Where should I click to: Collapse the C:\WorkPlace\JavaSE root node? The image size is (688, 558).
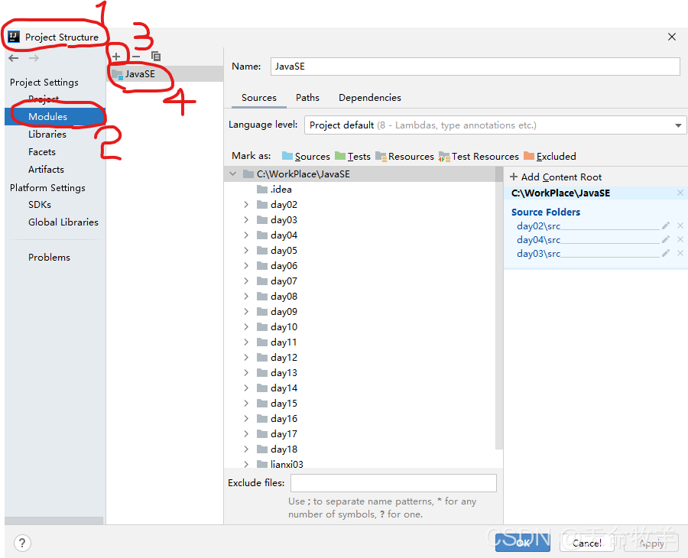coord(232,174)
